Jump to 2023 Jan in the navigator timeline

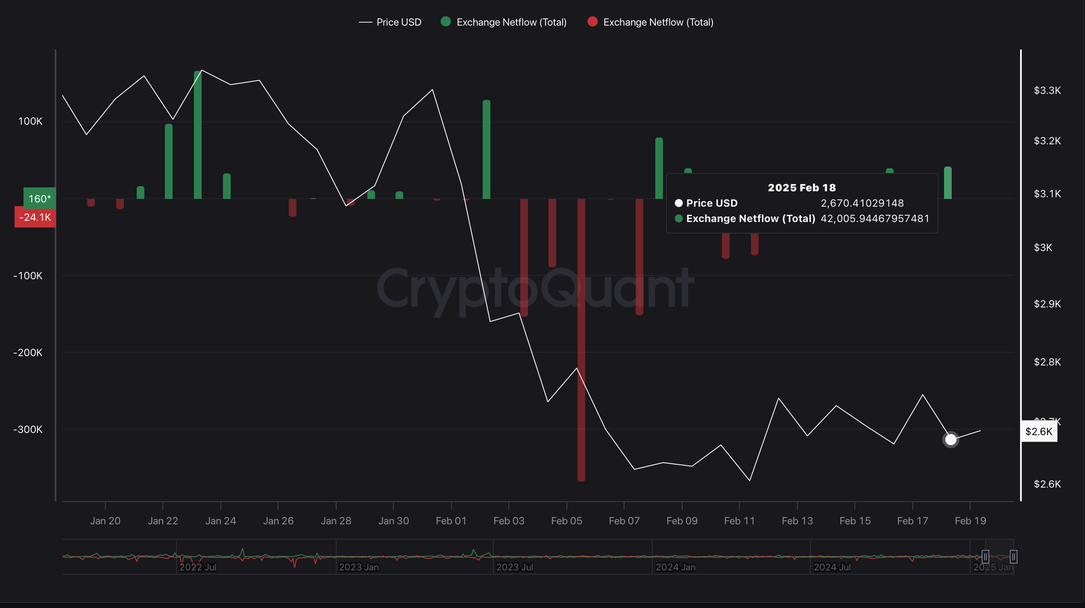(x=359, y=567)
